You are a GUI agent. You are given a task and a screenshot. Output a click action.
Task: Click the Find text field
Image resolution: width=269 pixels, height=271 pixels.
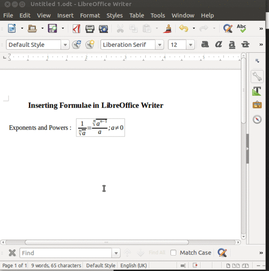(x=66, y=253)
